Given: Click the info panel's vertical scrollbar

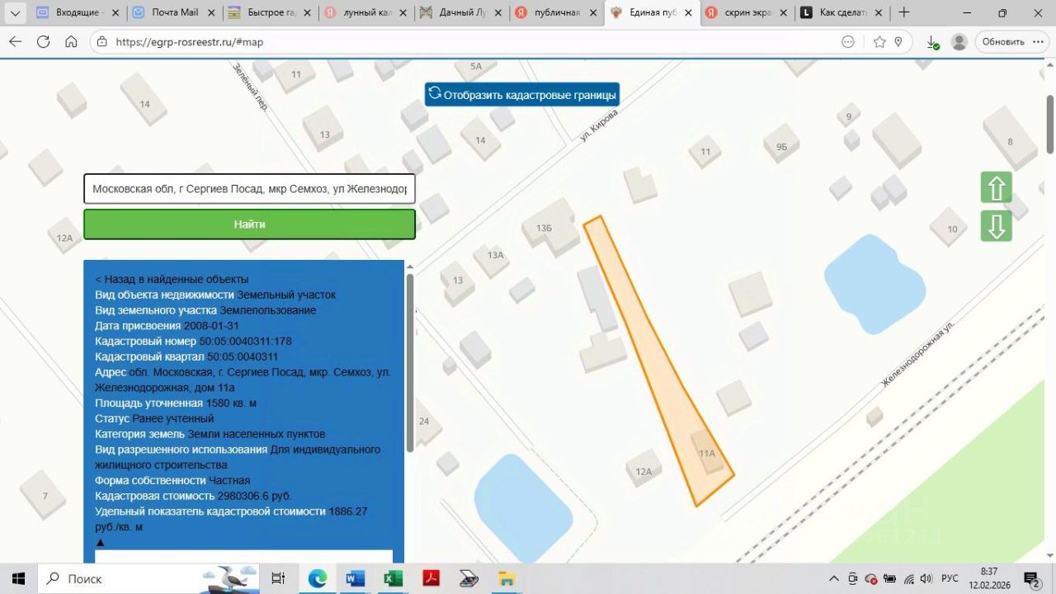Looking at the screenshot, I should (x=410, y=363).
